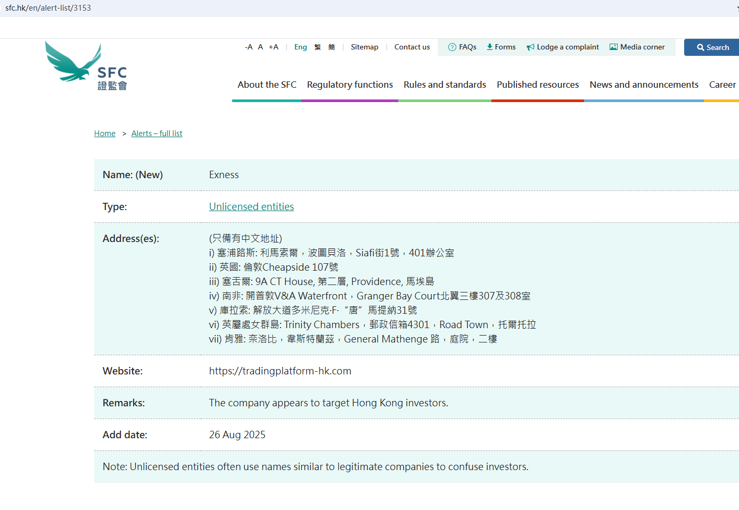Open About the SFC menu
This screenshot has height=510, width=739.
[x=267, y=85]
